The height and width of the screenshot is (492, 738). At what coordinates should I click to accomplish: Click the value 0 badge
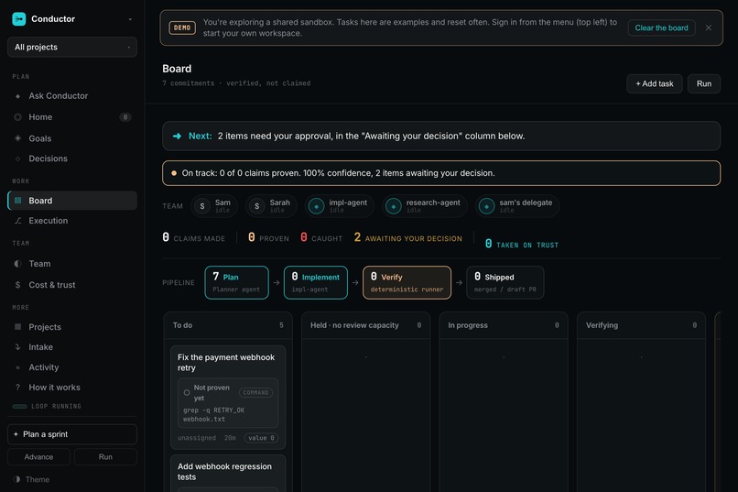point(261,438)
